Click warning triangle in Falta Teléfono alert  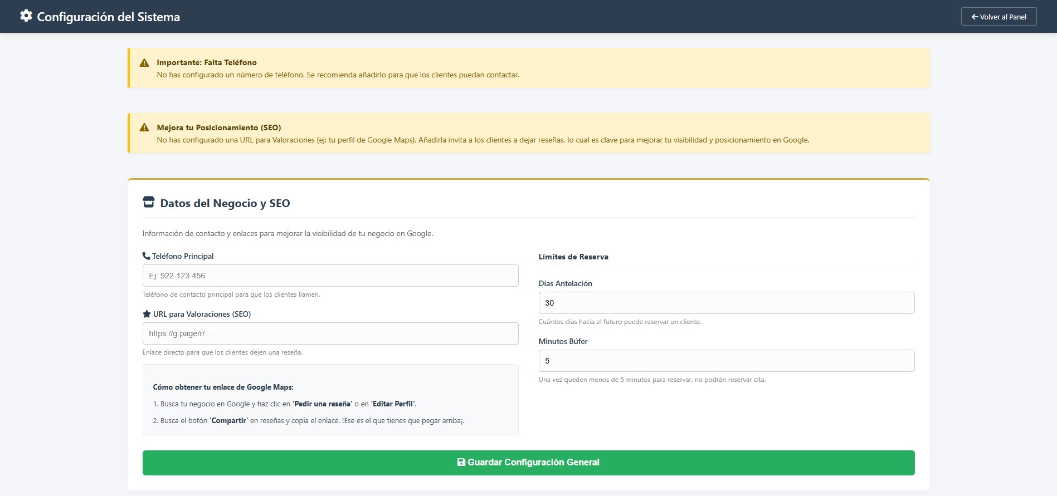coord(144,63)
